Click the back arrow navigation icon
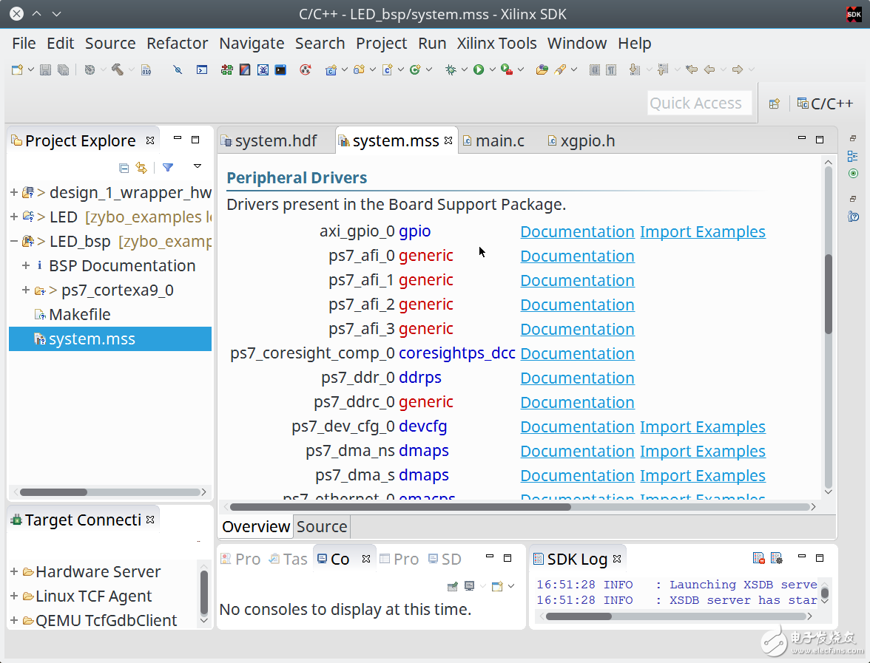Screen dimensions: 870x663 pyautogui.click(x=709, y=69)
